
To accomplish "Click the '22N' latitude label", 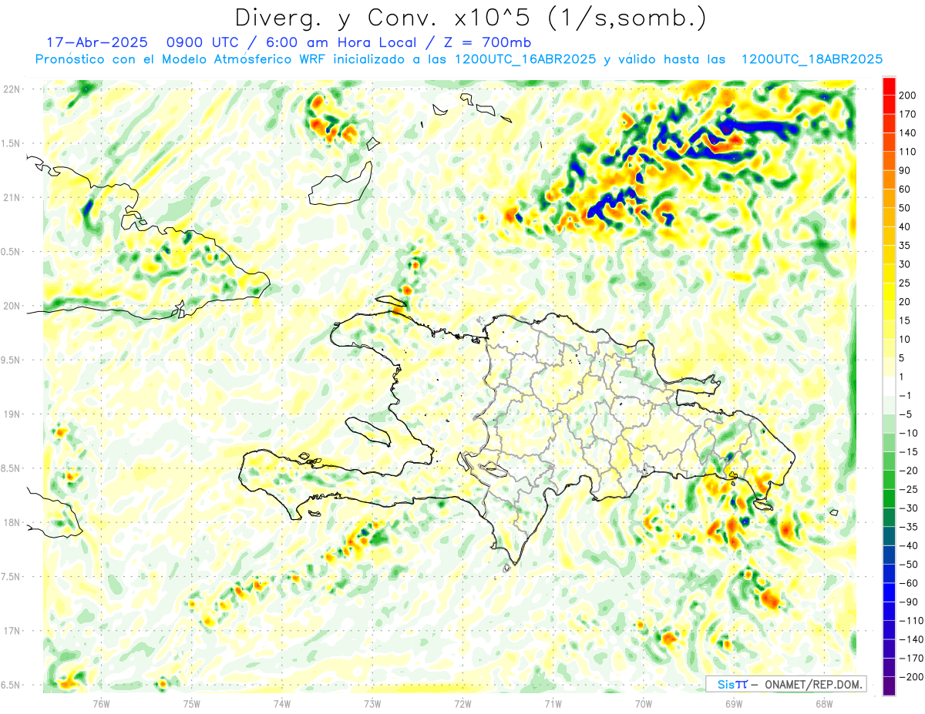I will tap(12, 89).
